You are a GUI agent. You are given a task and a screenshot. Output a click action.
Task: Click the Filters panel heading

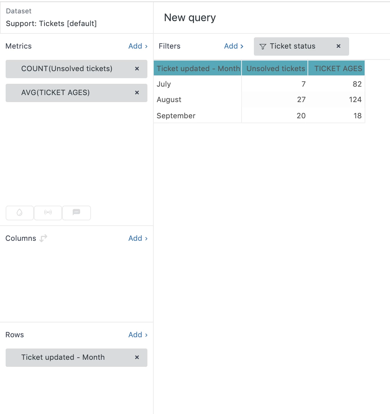click(x=170, y=46)
